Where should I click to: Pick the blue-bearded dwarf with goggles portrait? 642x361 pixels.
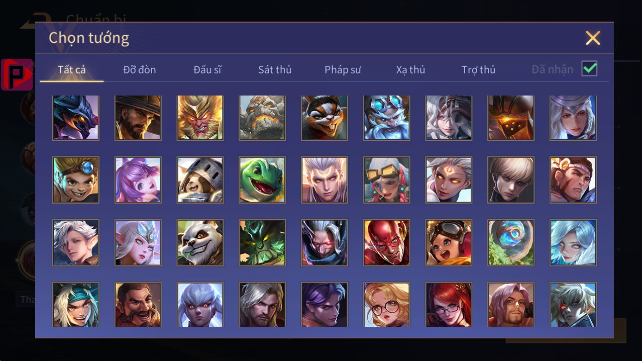tap(387, 118)
